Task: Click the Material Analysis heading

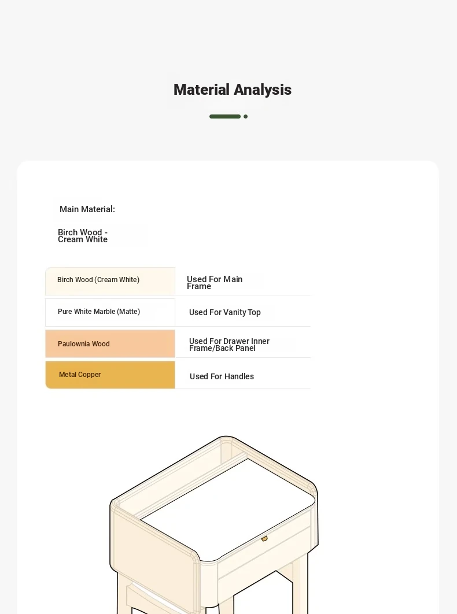Action: (x=233, y=90)
